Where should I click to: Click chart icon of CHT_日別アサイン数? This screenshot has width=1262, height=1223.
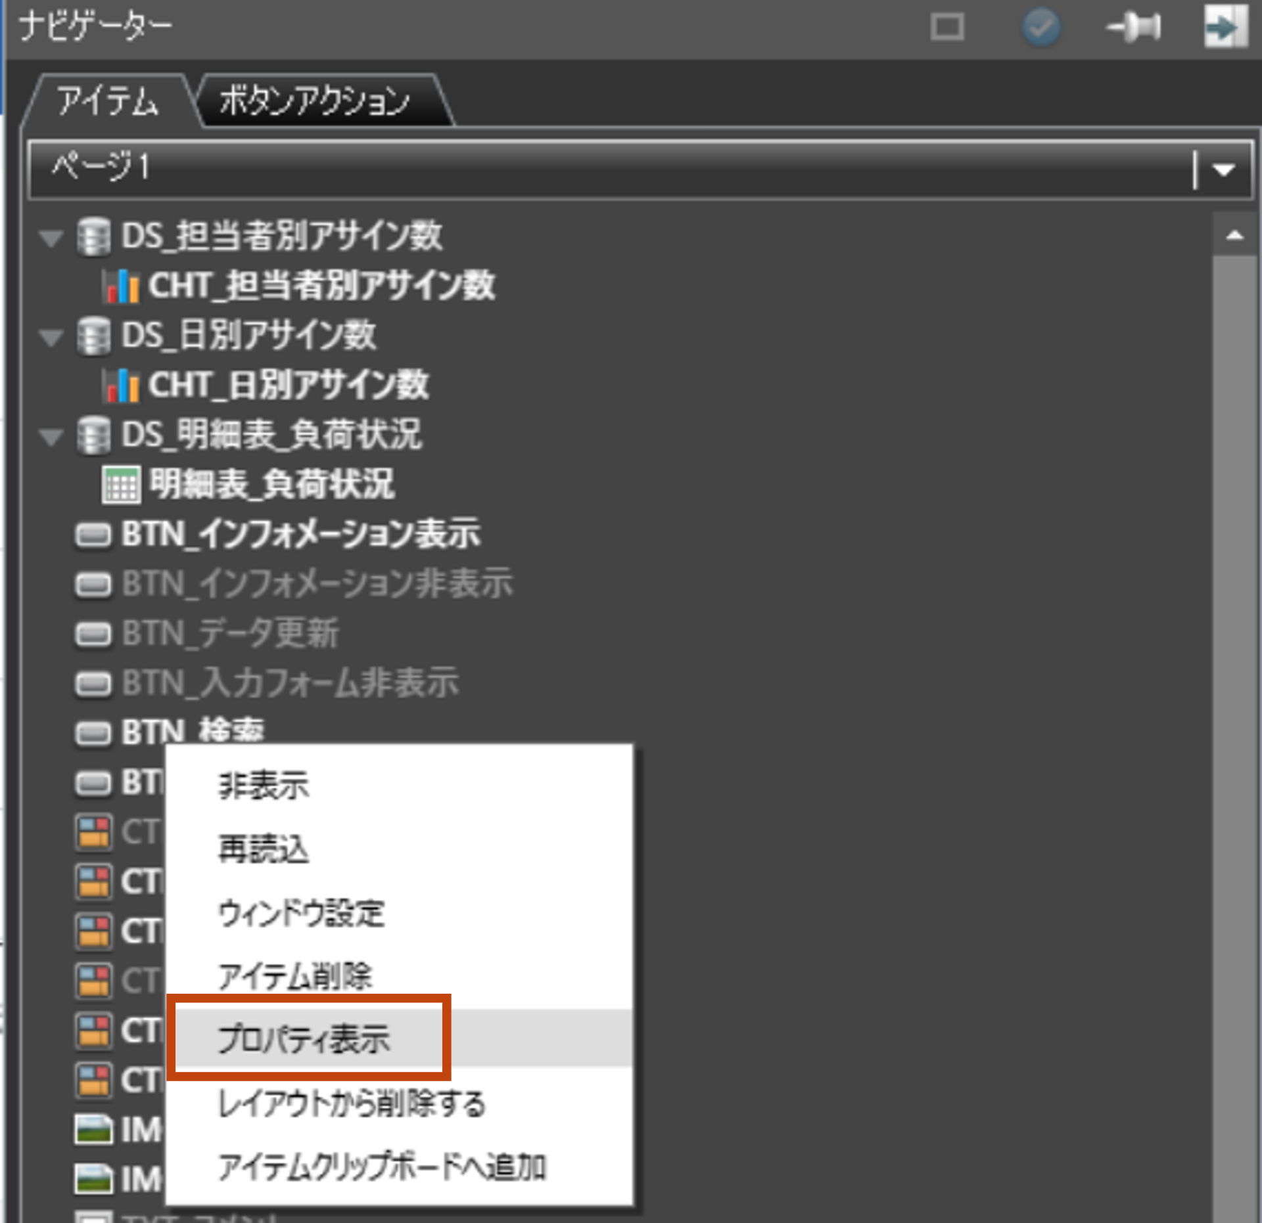pyautogui.click(x=121, y=386)
